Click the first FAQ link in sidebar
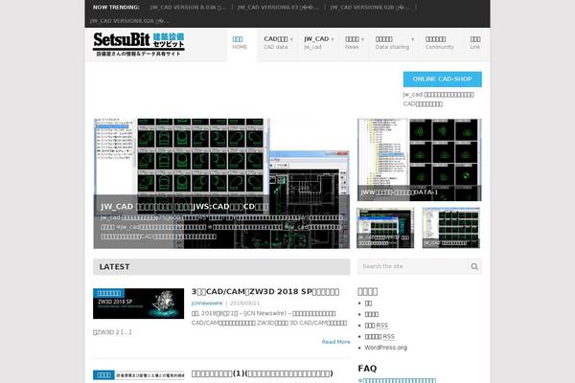 [x=397, y=380]
